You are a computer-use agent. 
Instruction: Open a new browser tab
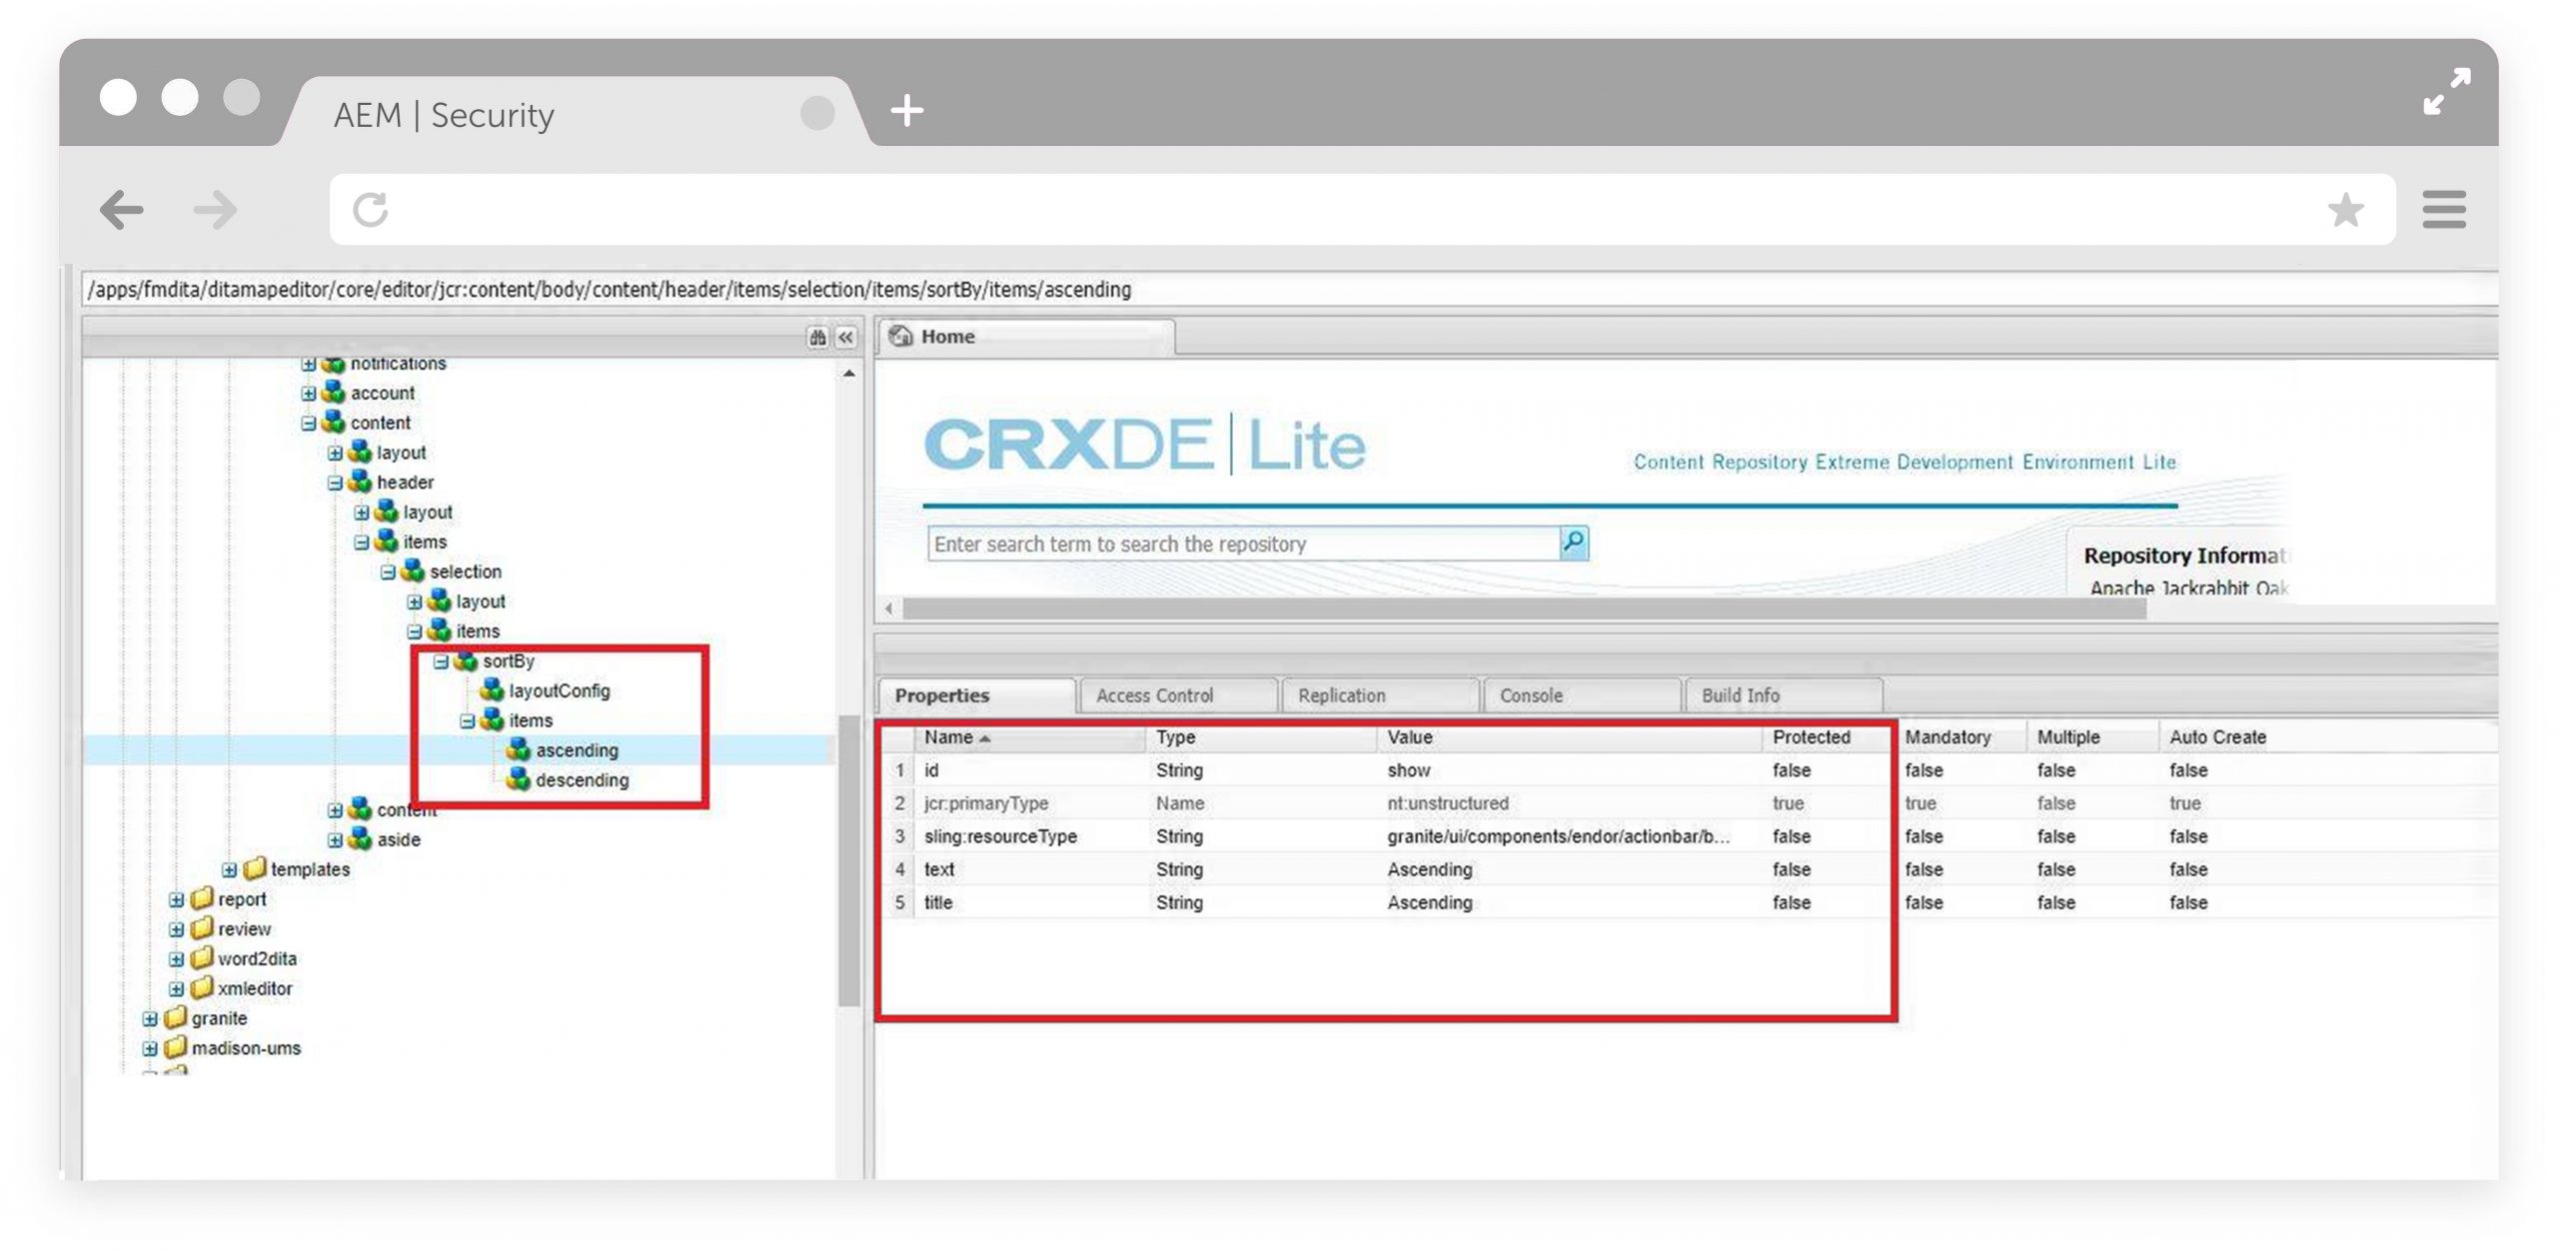[906, 110]
